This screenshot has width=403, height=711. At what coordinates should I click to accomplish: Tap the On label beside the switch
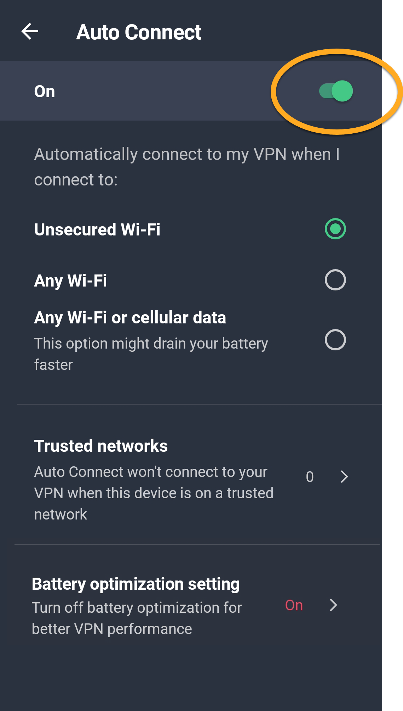click(x=45, y=91)
